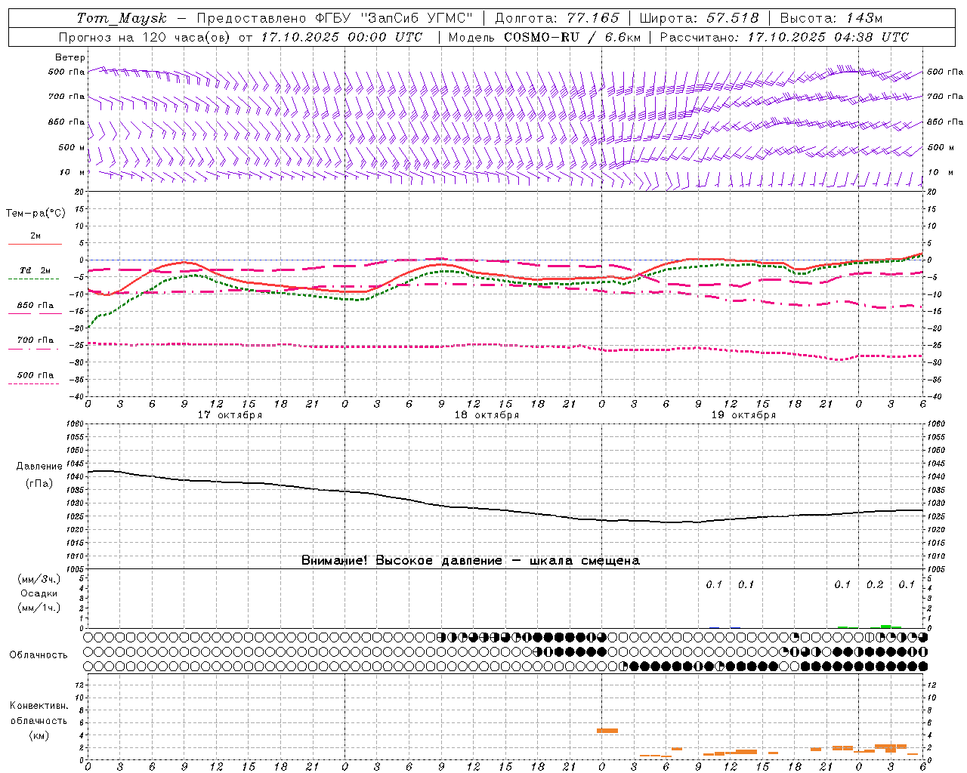Click the (мм/1ч.) precipitation unit label
Viewport: 967px width, 773px height.
click(39, 607)
